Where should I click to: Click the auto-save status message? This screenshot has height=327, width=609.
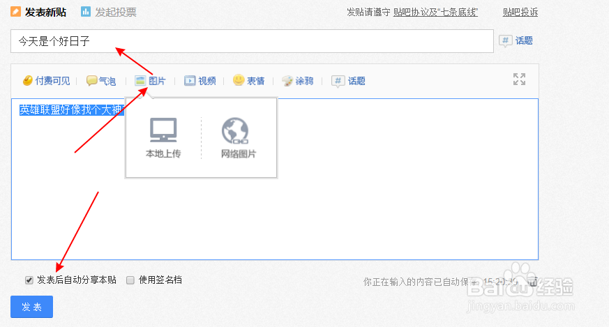pyautogui.click(x=440, y=282)
